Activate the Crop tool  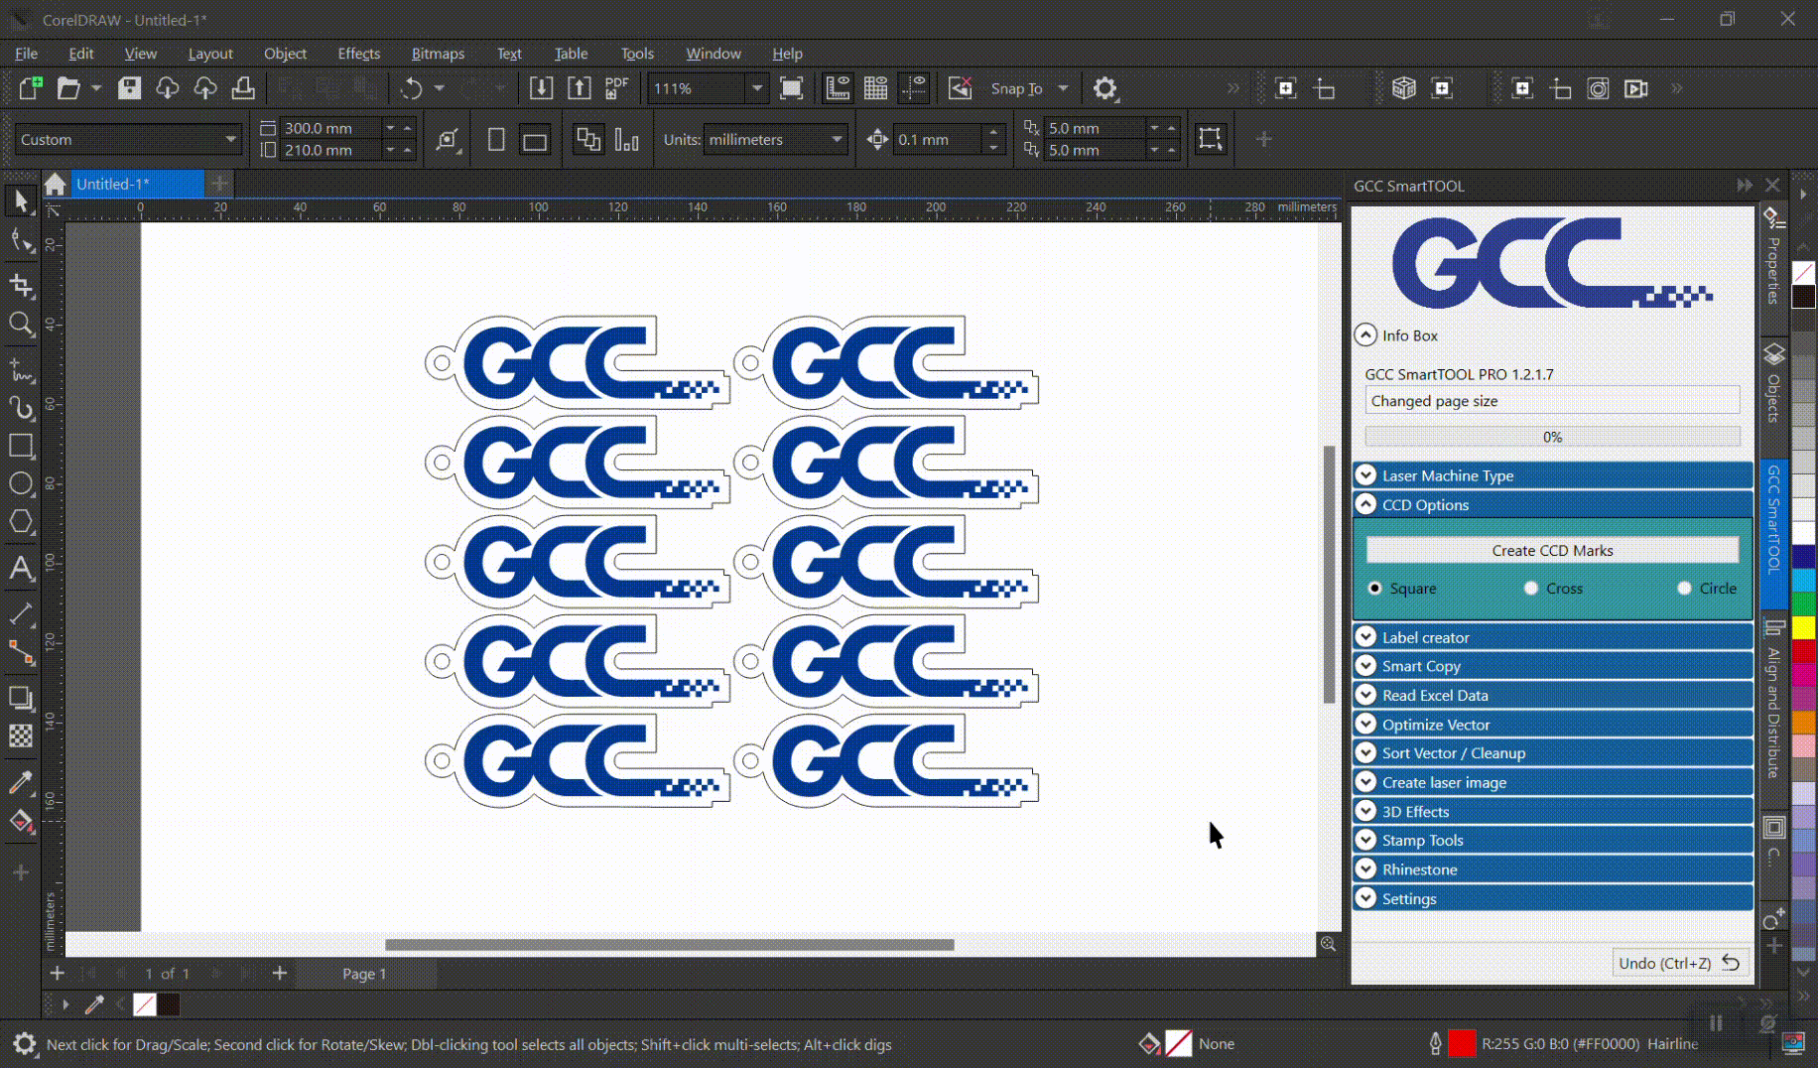(21, 286)
